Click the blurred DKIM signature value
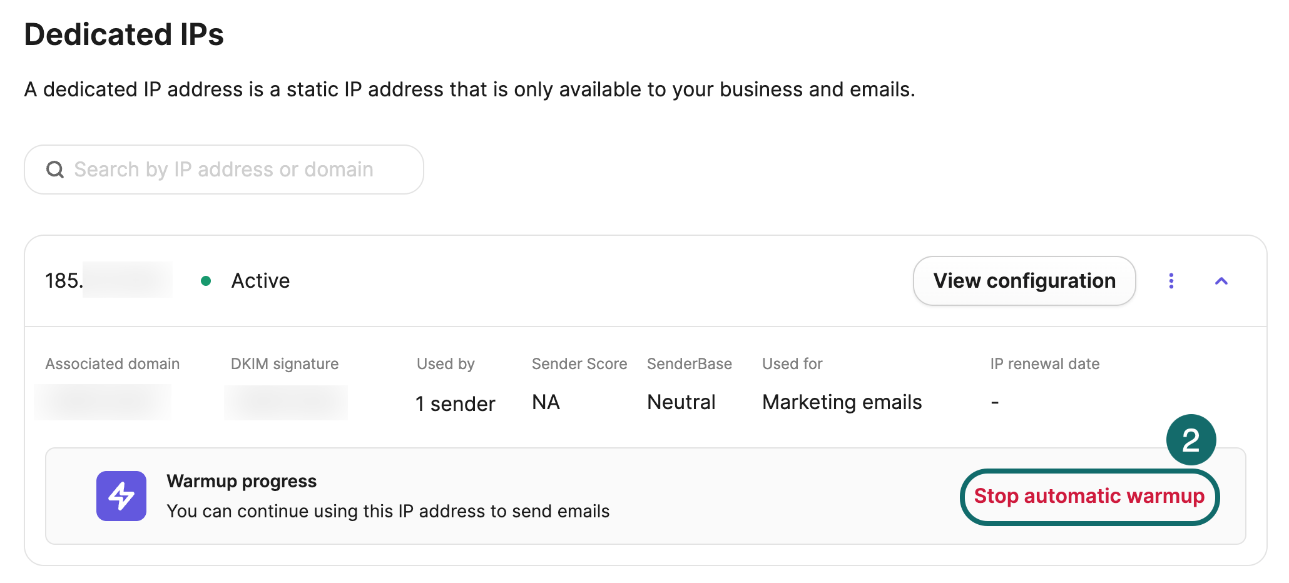 (286, 402)
